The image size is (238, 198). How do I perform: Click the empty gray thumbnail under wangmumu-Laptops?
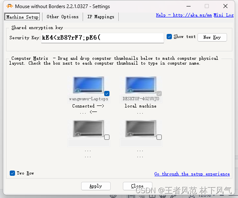pyautogui.click(x=88, y=129)
